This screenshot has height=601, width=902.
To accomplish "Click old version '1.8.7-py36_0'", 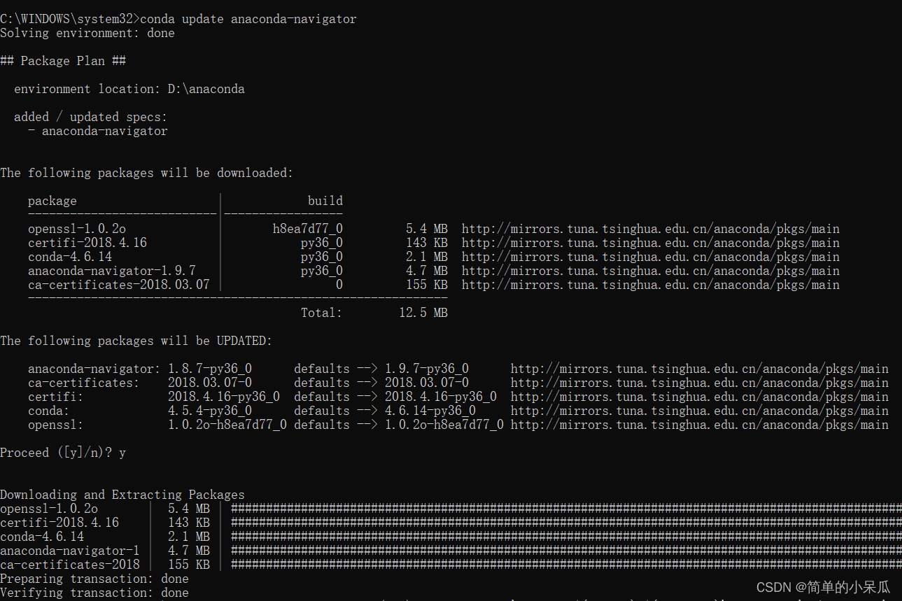I will coord(210,369).
